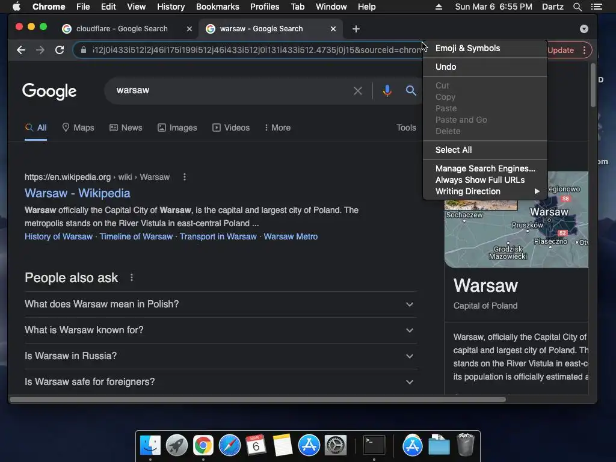Open the Warsaw Metro sublink

291,236
